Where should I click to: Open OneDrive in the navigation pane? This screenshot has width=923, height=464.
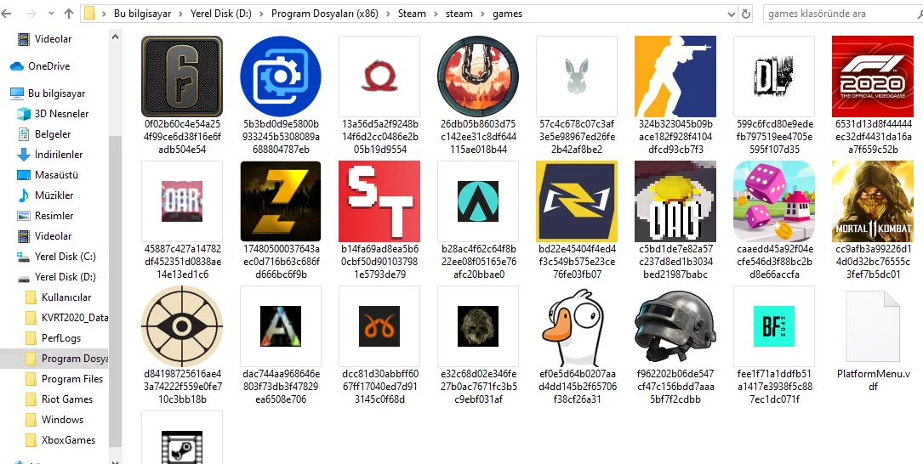[48, 66]
